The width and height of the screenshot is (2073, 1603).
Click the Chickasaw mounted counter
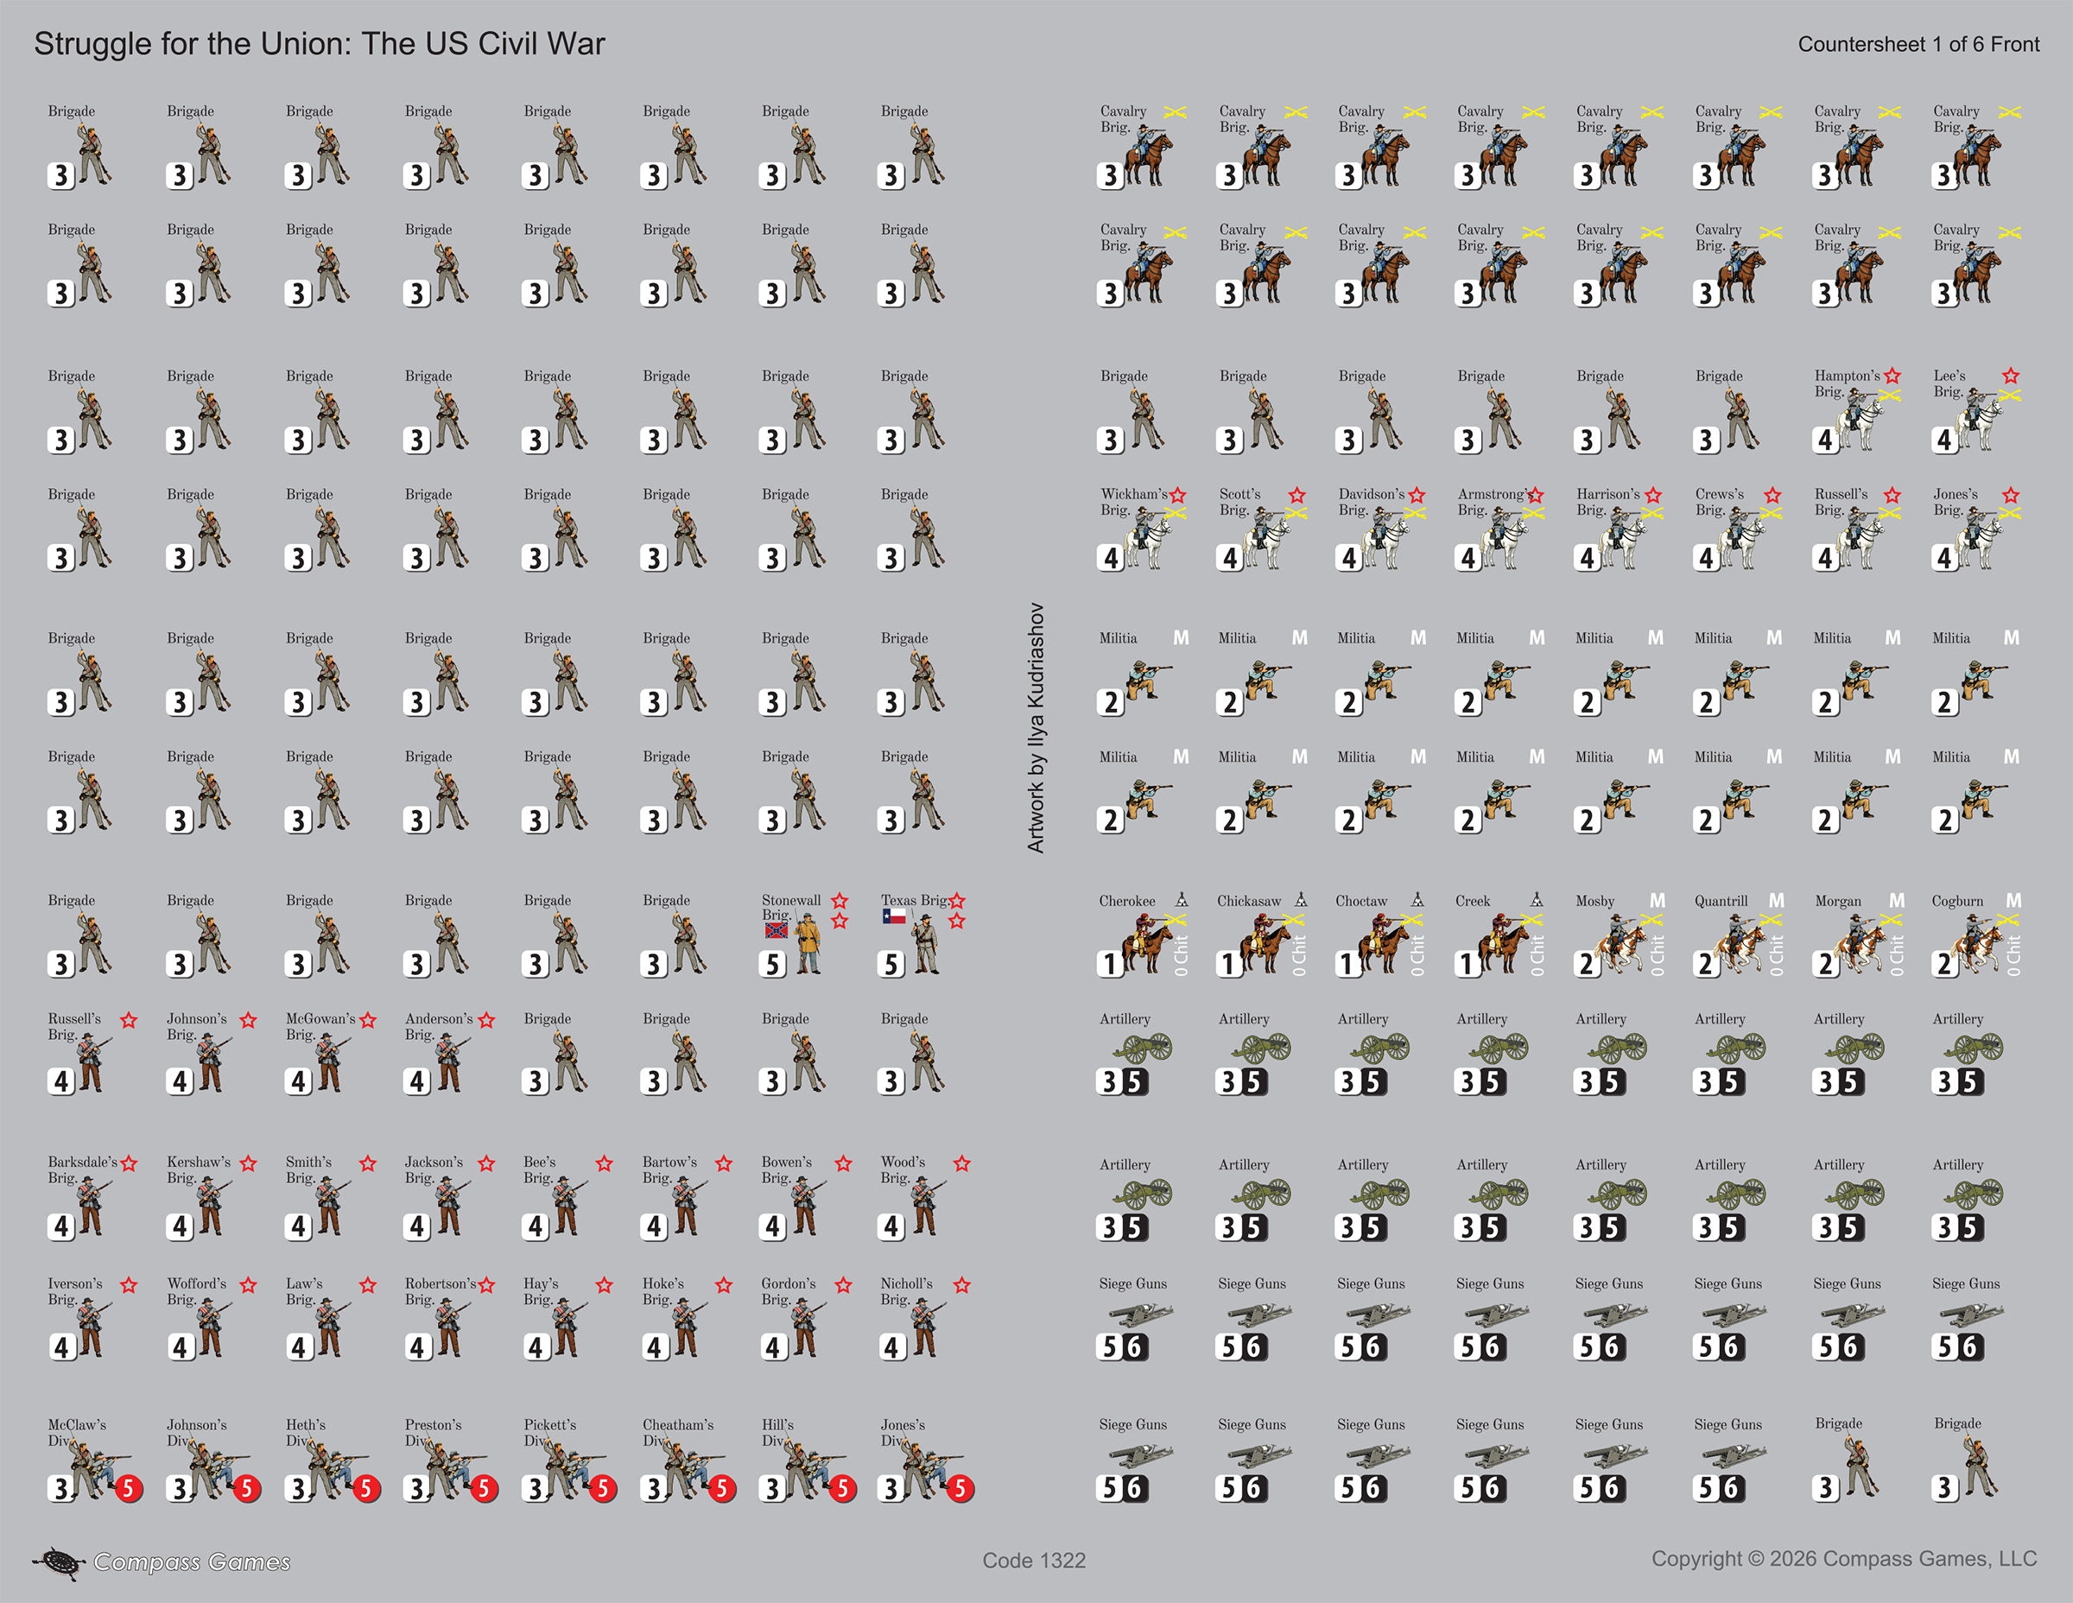[1263, 935]
